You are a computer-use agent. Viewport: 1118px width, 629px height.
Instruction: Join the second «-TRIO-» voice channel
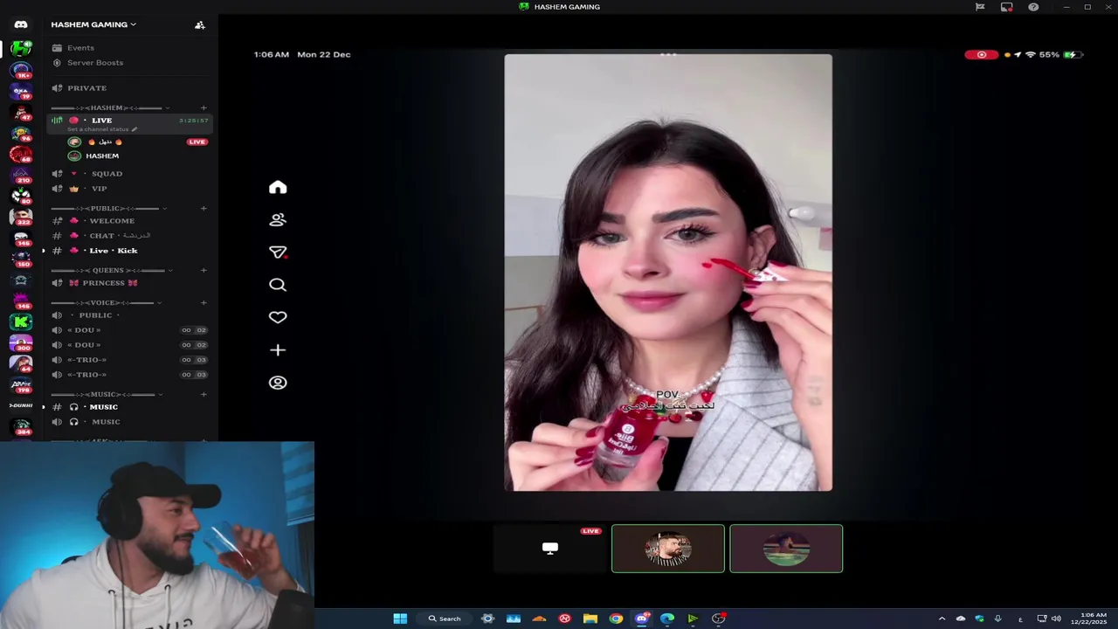129,375
